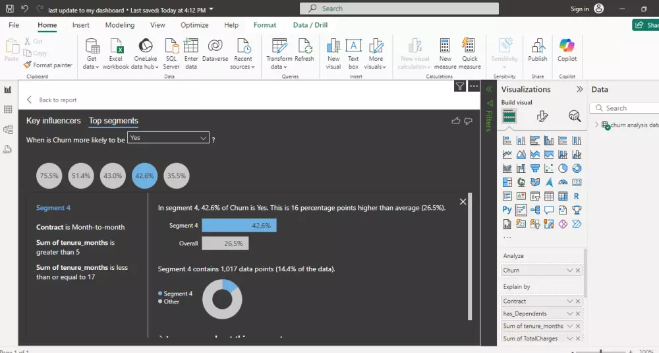Click the title bar Search box
This screenshot has width=659, height=353.
point(399,9)
